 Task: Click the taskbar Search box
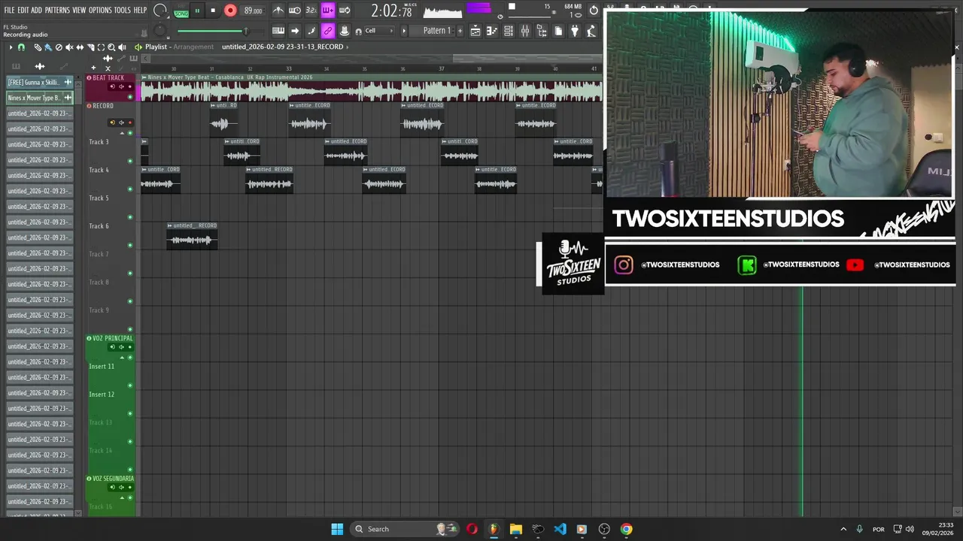pos(405,529)
